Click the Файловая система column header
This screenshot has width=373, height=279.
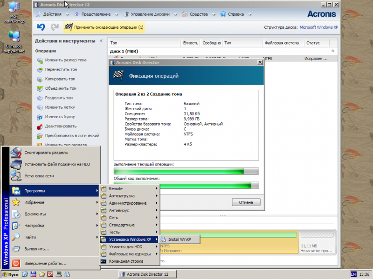click(x=283, y=43)
